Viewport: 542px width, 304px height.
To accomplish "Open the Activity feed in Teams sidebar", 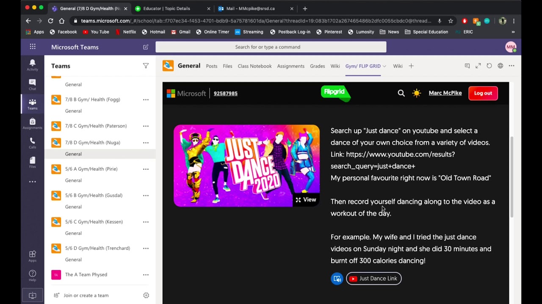I will 32,65.
